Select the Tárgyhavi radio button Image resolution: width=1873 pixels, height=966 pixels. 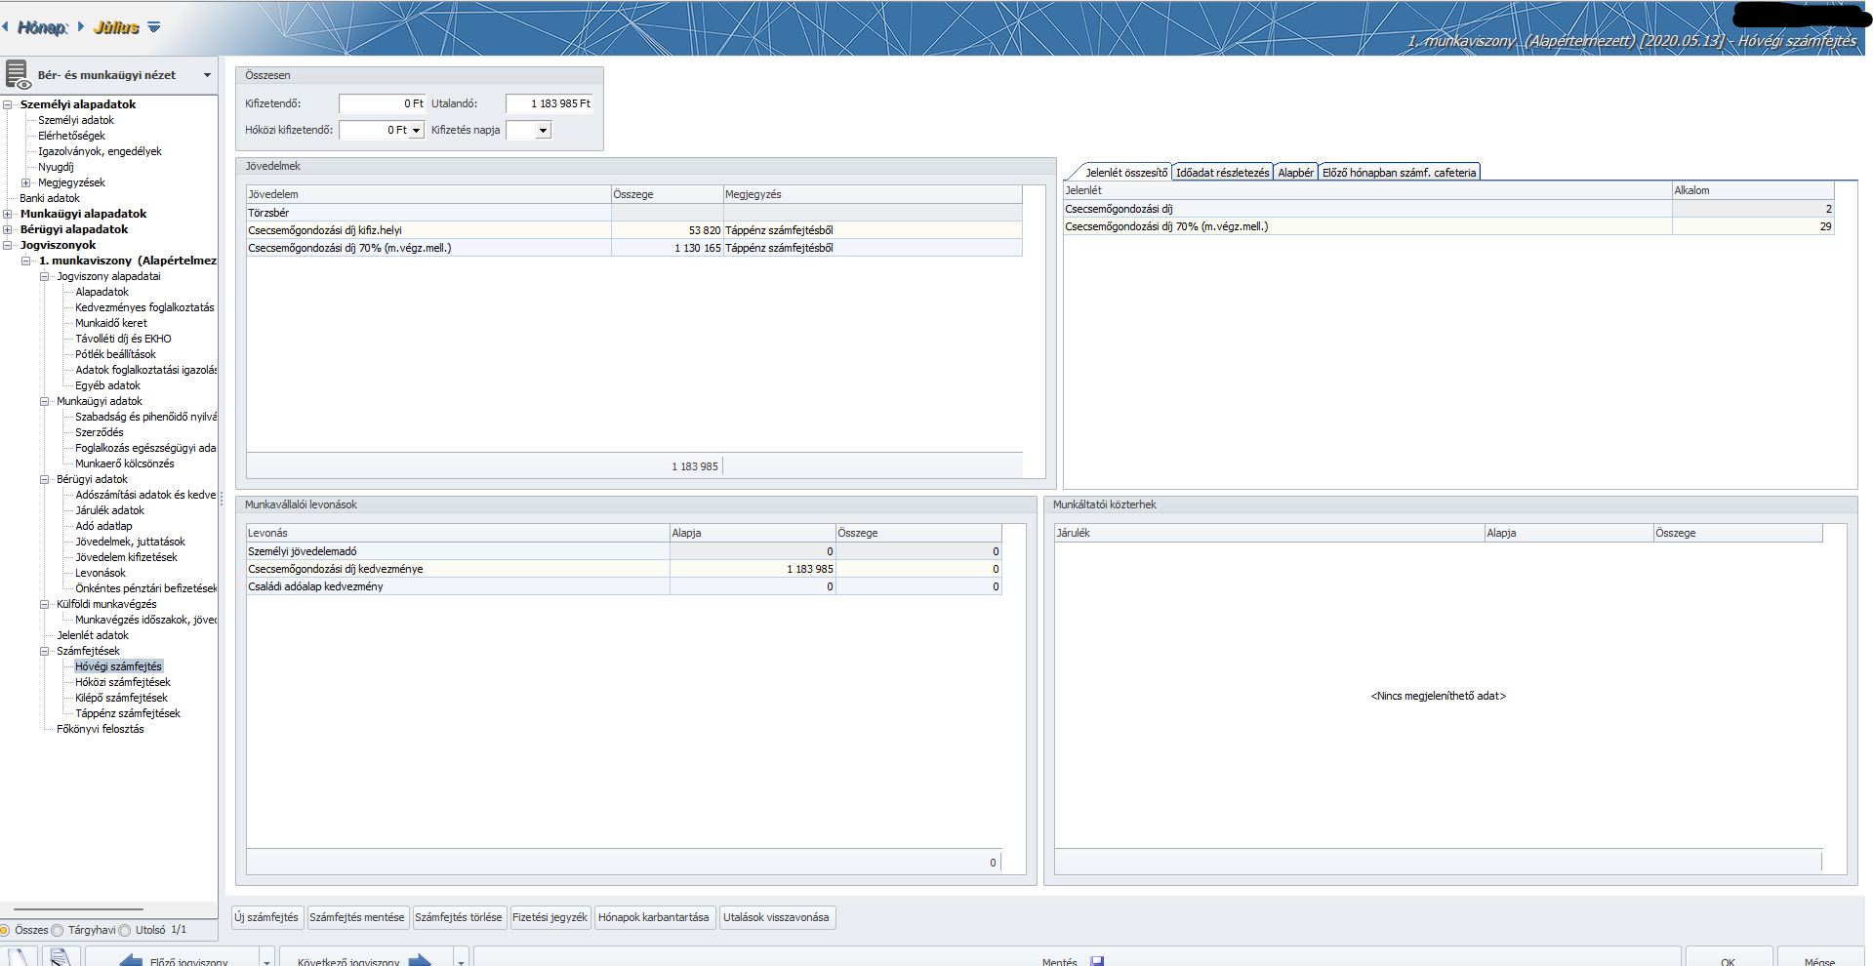point(58,930)
